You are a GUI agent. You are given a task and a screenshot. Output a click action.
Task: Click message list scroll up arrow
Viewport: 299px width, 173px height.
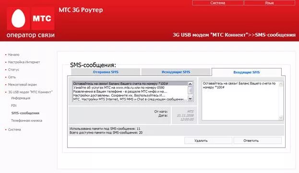(191, 84)
